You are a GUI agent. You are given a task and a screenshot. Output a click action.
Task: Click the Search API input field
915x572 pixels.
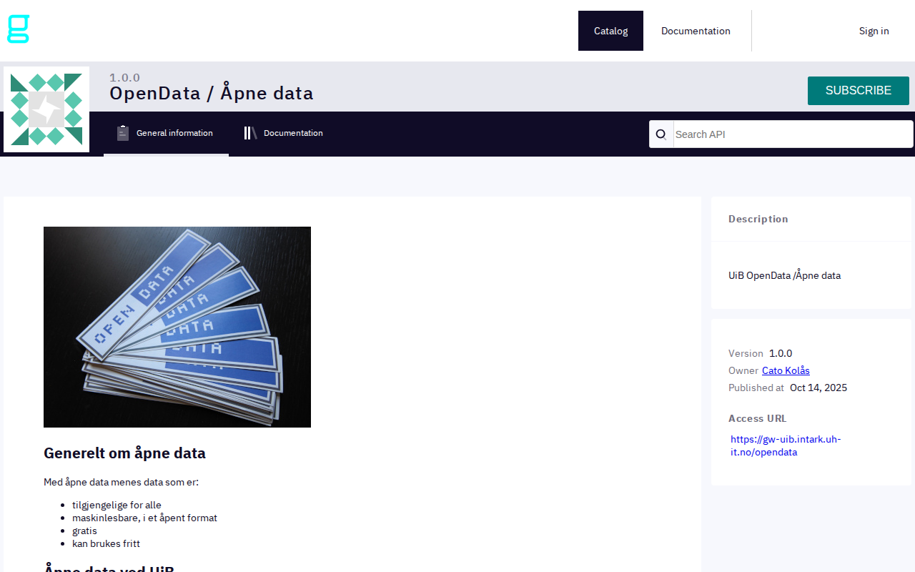pyautogui.click(x=786, y=134)
